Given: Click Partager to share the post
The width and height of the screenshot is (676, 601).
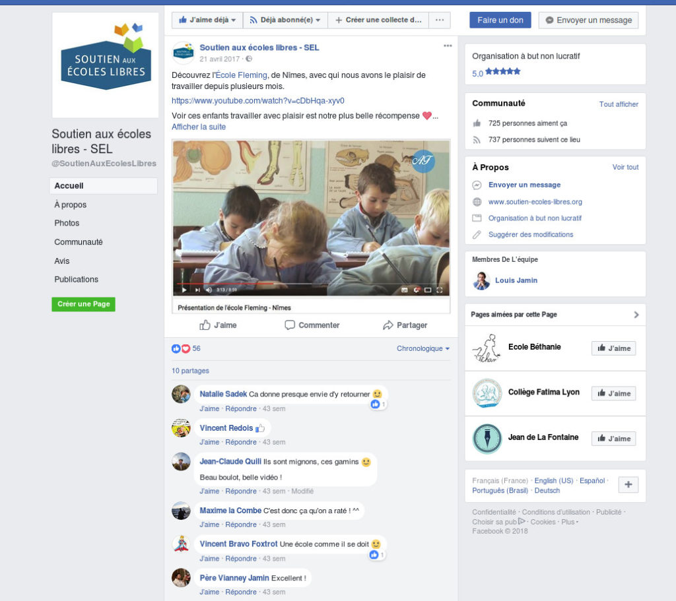Looking at the screenshot, I should 405,325.
